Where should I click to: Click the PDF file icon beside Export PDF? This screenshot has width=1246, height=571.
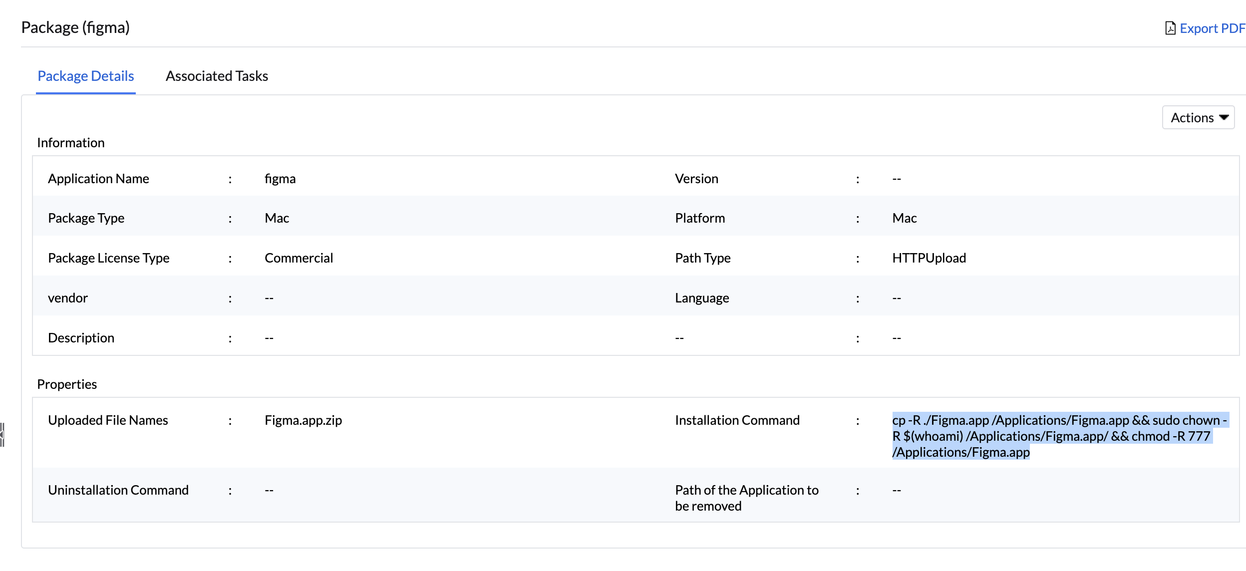coord(1170,28)
